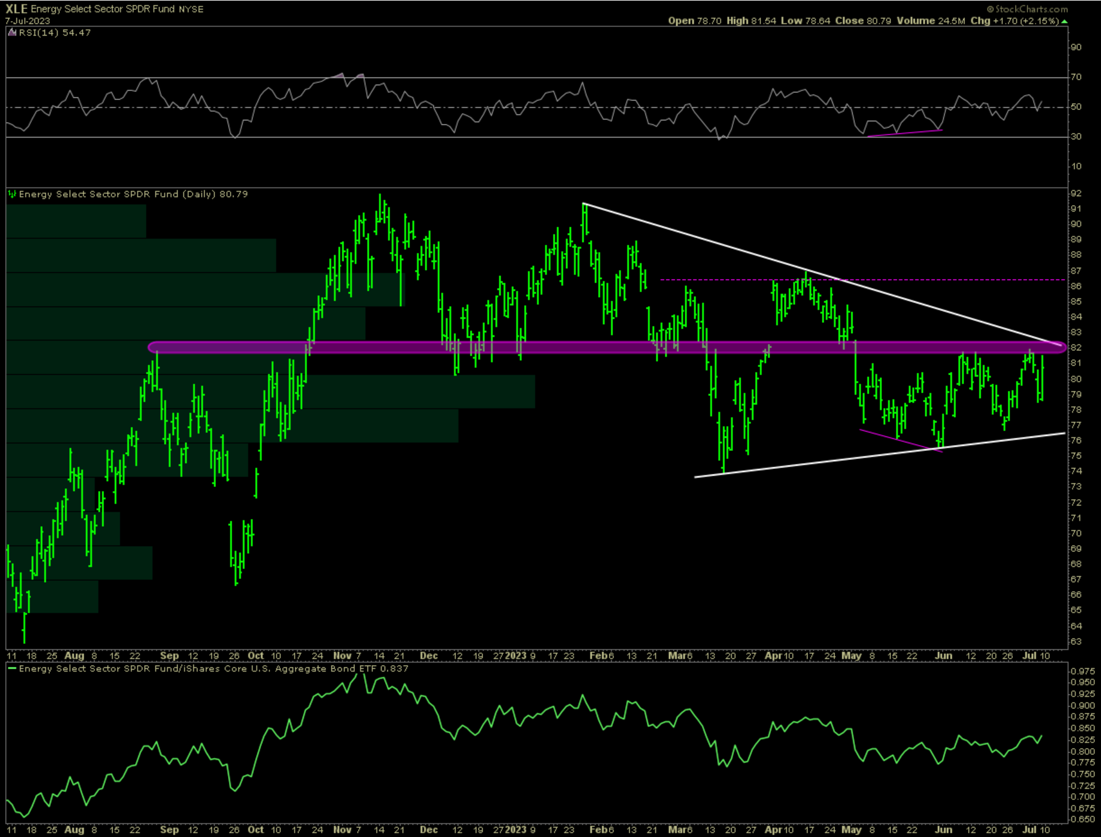The height and width of the screenshot is (837, 1101).
Task: Click the 0.975 label on the ratio axis
Action: tap(1082, 671)
